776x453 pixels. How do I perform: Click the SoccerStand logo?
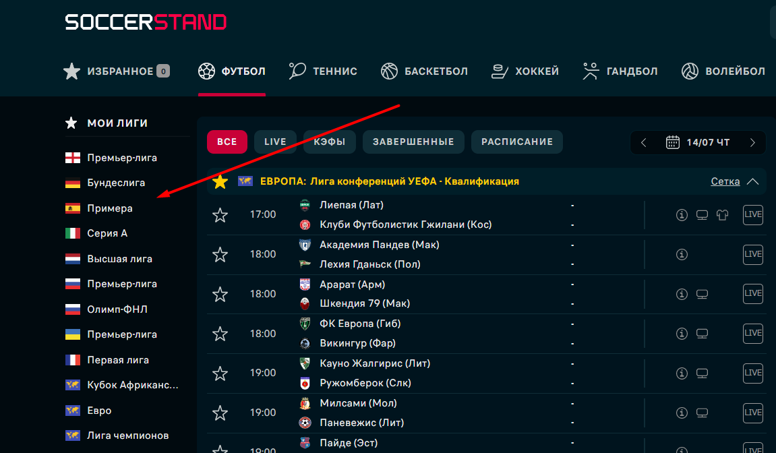[146, 22]
